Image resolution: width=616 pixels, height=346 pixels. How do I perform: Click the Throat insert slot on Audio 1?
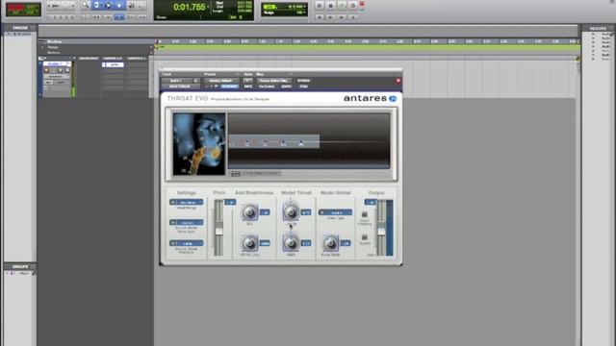[x=115, y=64]
